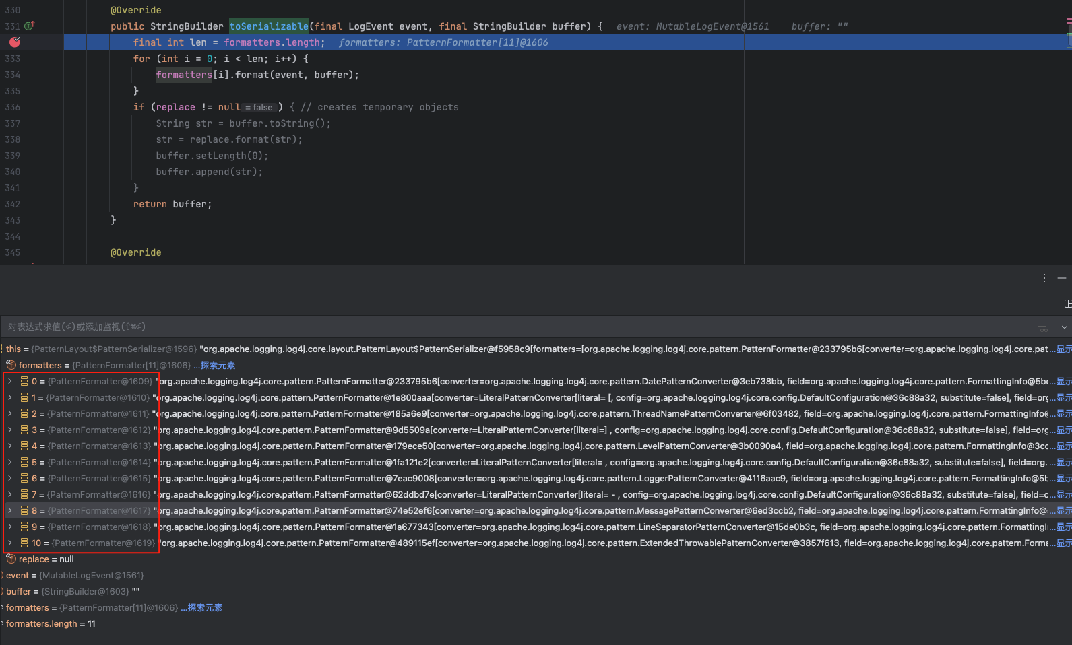1072x645 pixels.
Task: Click the field icon next to replace = null
Action: [x=11, y=559]
